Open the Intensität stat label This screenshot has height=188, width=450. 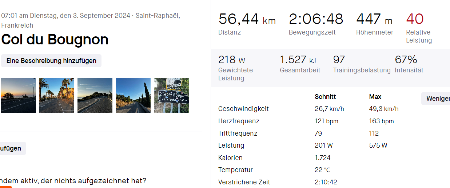(x=409, y=70)
